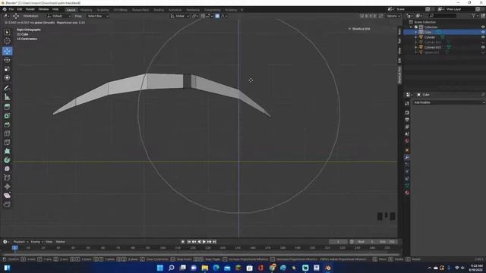This screenshot has width=486, height=273.
Task: Switch to the UV Editing workspace tab
Action: click(x=120, y=10)
